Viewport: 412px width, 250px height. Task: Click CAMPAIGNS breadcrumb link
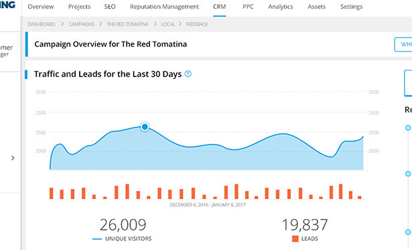coord(82,24)
